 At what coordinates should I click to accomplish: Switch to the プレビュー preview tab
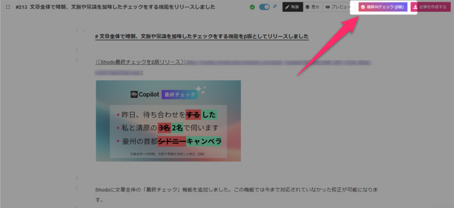338,7
